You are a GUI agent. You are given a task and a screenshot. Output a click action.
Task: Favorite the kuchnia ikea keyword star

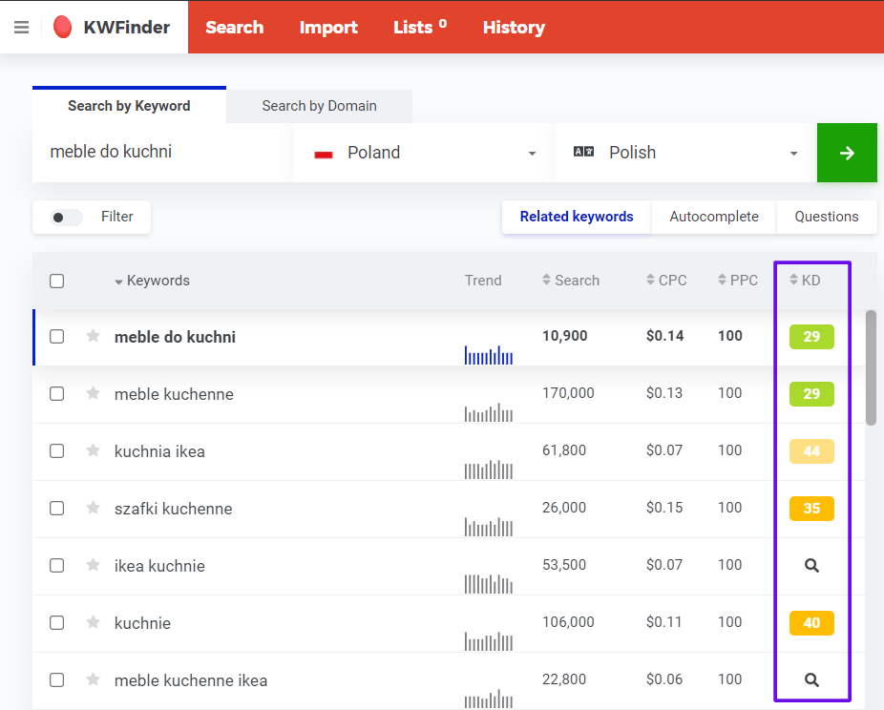click(x=93, y=450)
